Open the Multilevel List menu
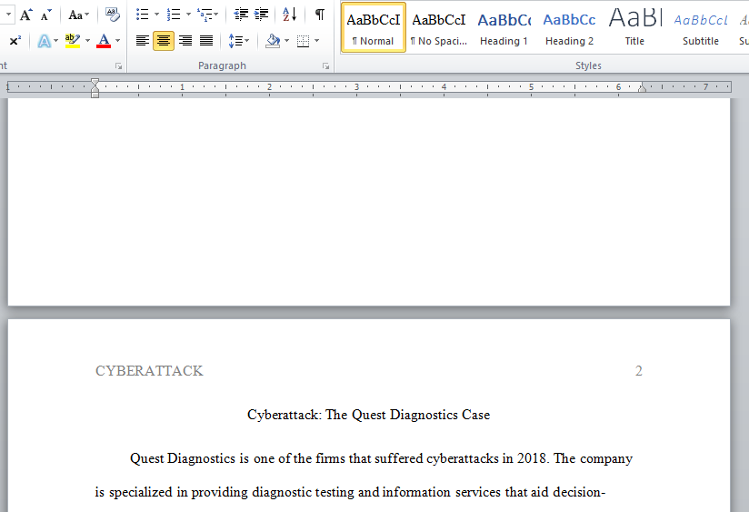 pos(208,15)
